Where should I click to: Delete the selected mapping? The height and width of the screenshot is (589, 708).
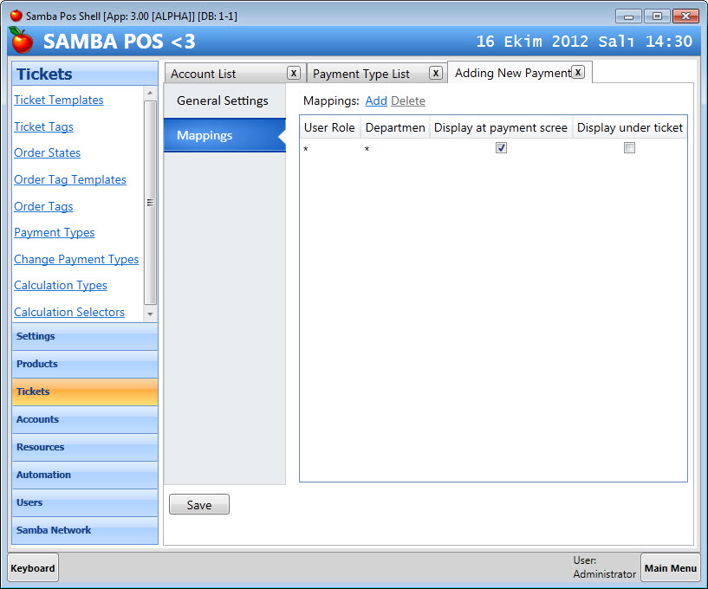[408, 100]
